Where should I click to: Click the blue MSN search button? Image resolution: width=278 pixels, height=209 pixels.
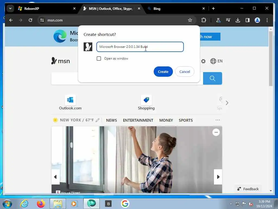point(212,78)
